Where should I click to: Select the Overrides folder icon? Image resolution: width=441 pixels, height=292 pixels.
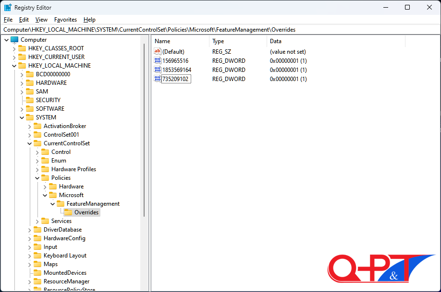68,212
